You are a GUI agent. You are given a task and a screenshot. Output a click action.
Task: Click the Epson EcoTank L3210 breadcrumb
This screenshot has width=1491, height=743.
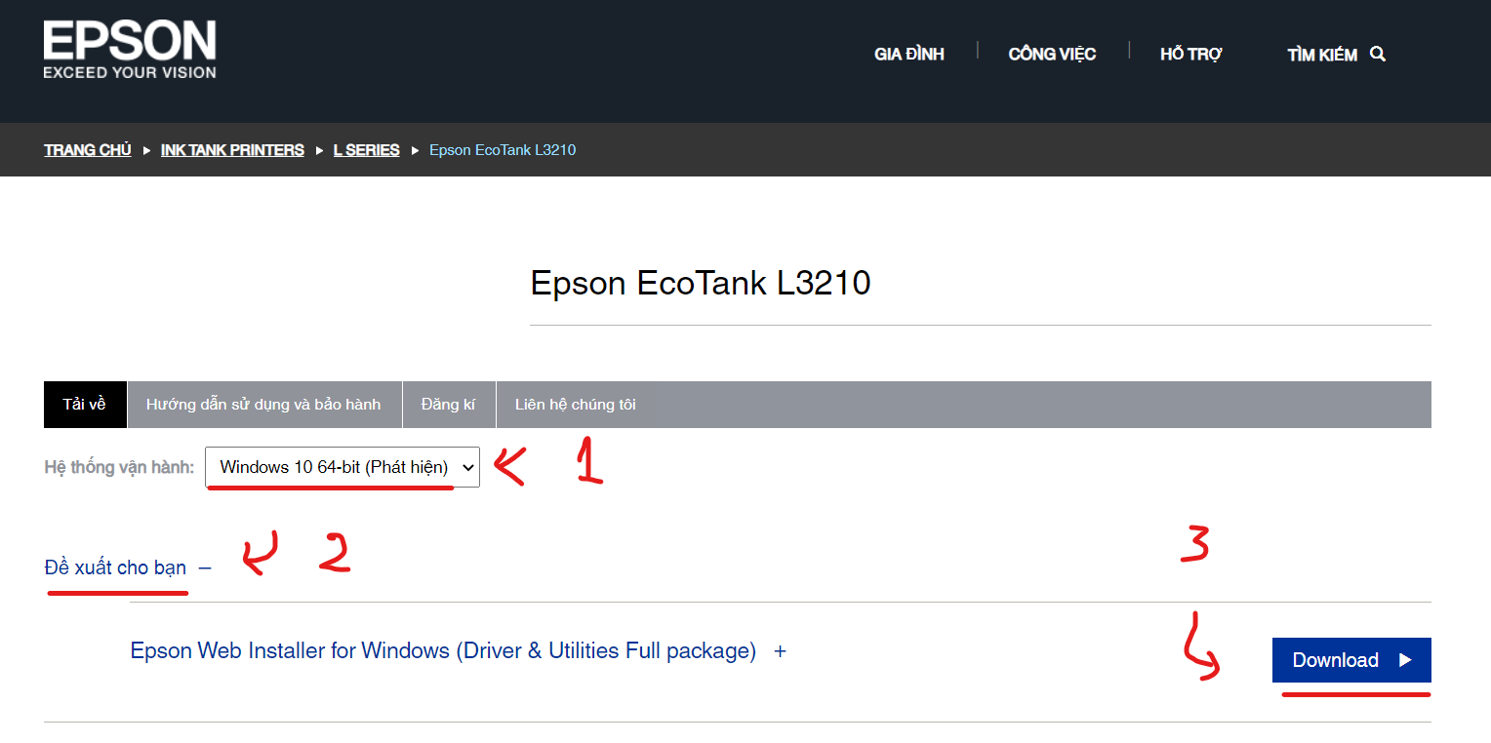click(503, 150)
